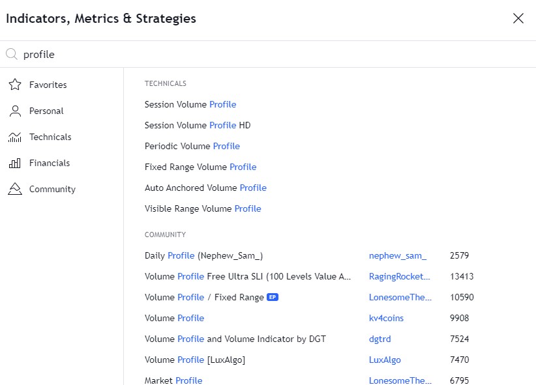Add Session Volume Profile HD indicator

coord(198,125)
